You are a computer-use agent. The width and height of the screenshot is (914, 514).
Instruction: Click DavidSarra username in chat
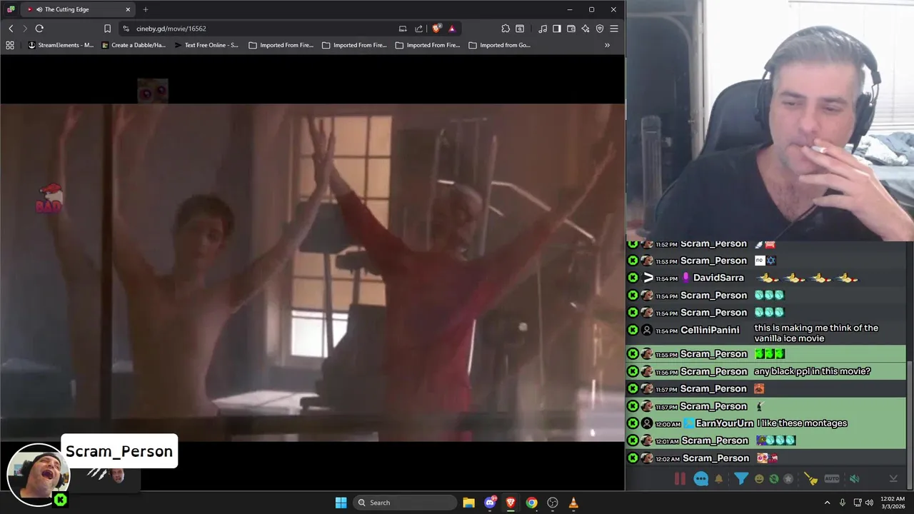(718, 278)
